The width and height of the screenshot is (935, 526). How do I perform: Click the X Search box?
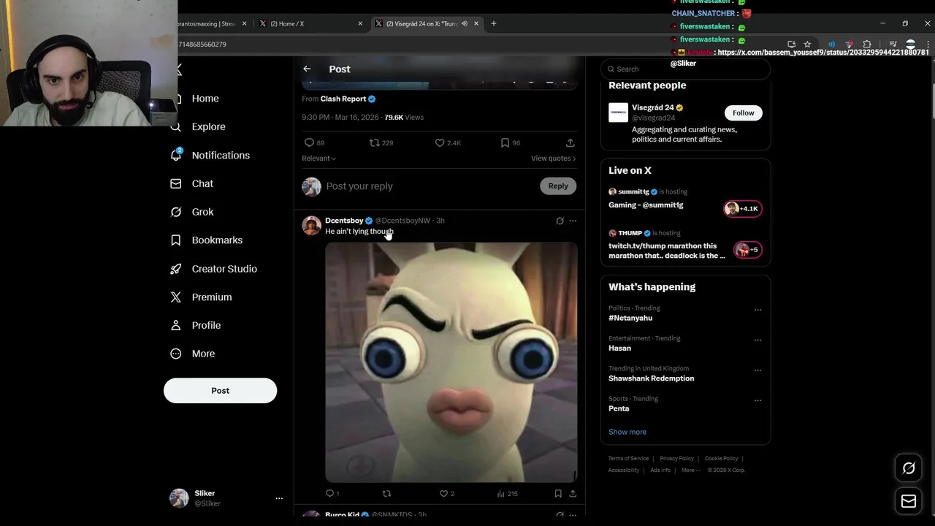click(685, 69)
